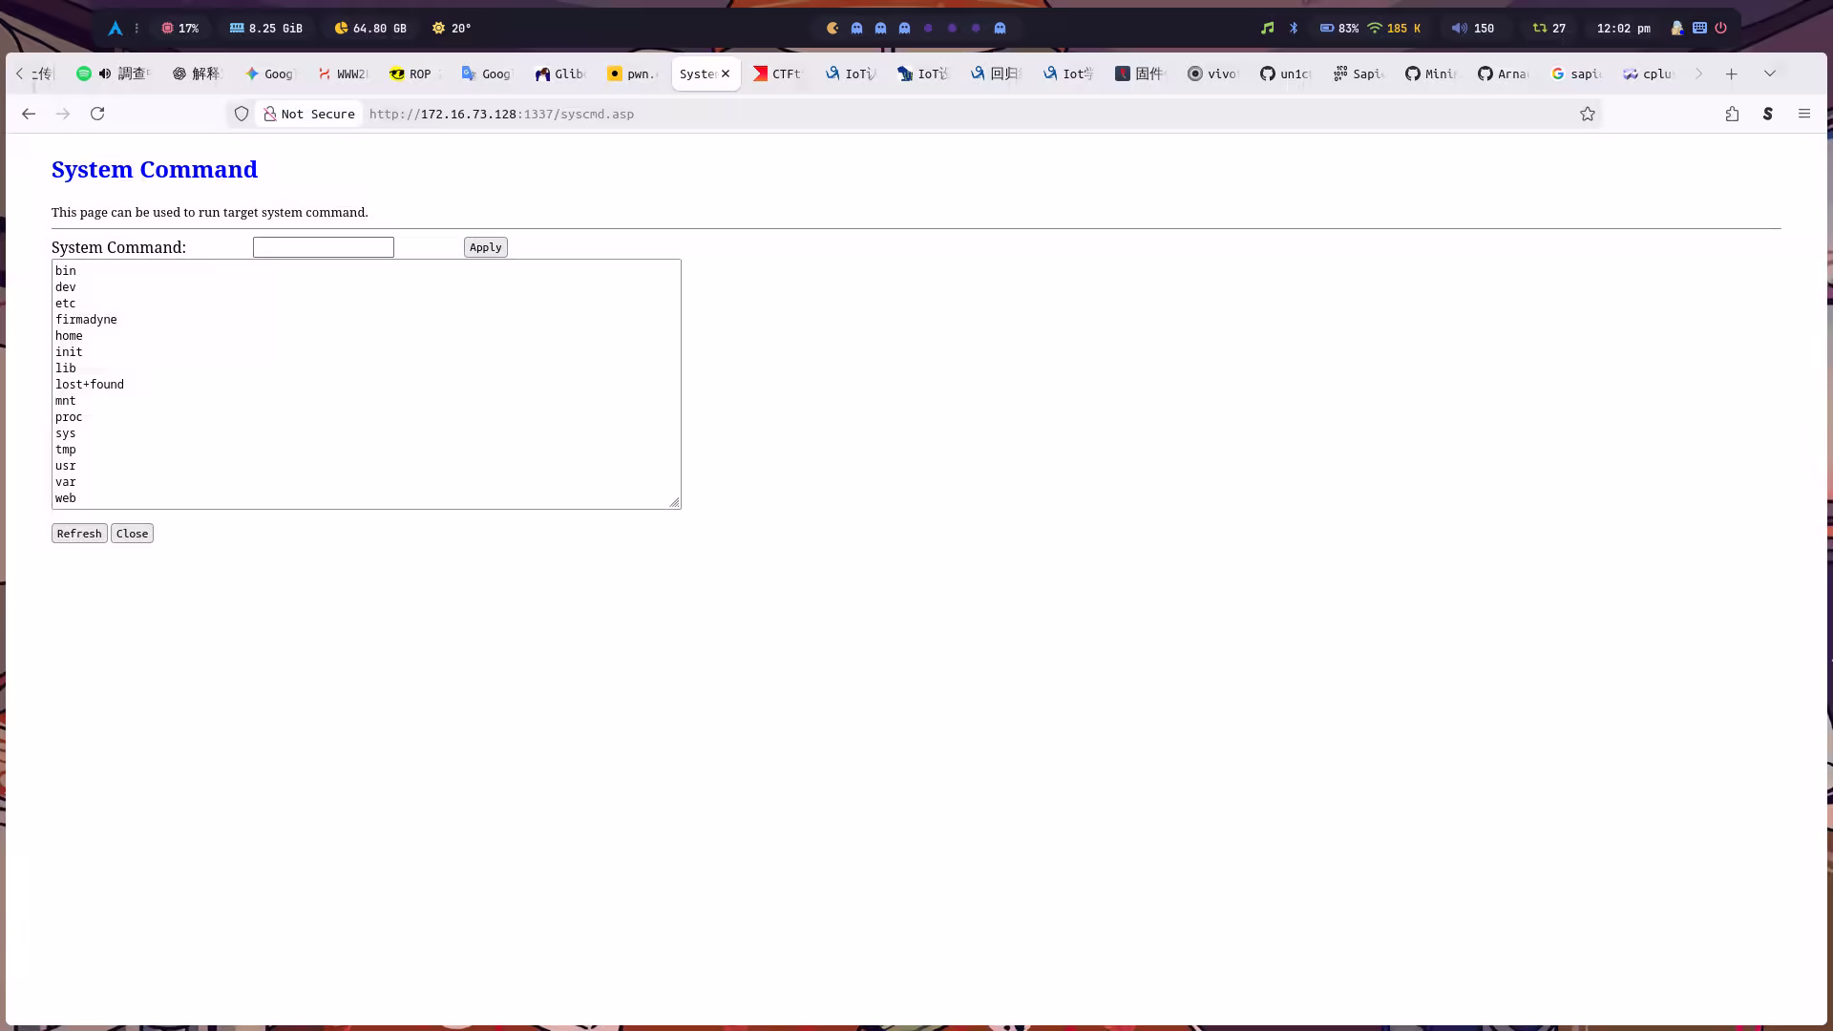Go back with the back arrow
This screenshot has width=1833, height=1031.
click(x=29, y=114)
